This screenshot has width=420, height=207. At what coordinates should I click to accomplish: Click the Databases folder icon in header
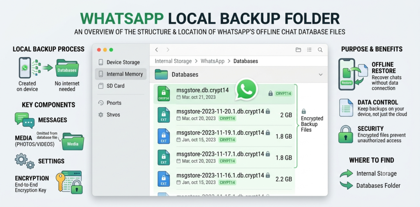[x=161, y=74]
